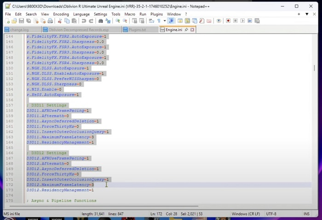Toggle the Monitoring eye icon
This screenshot has height=220, width=322.
coord(218,21)
